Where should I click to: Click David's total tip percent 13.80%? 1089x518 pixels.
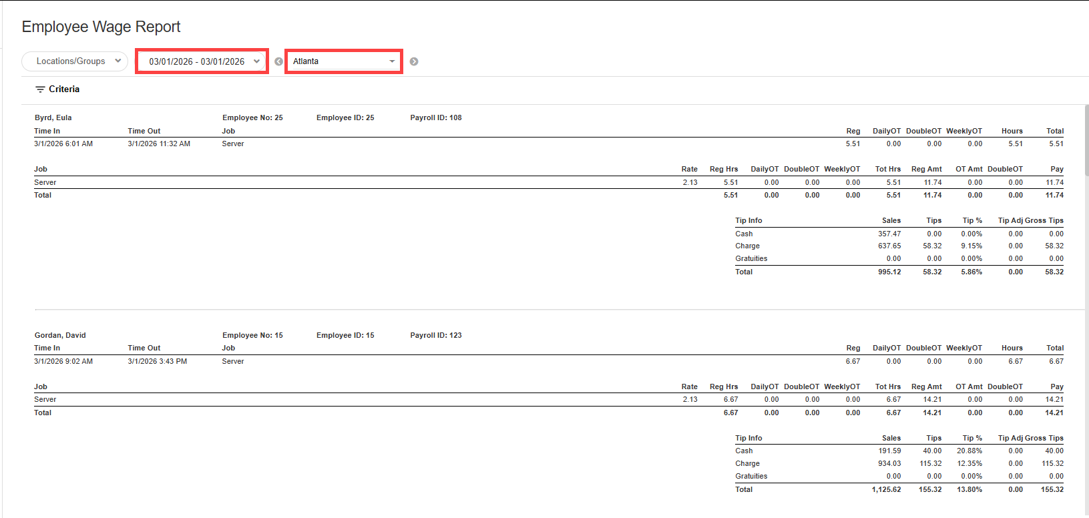point(969,489)
